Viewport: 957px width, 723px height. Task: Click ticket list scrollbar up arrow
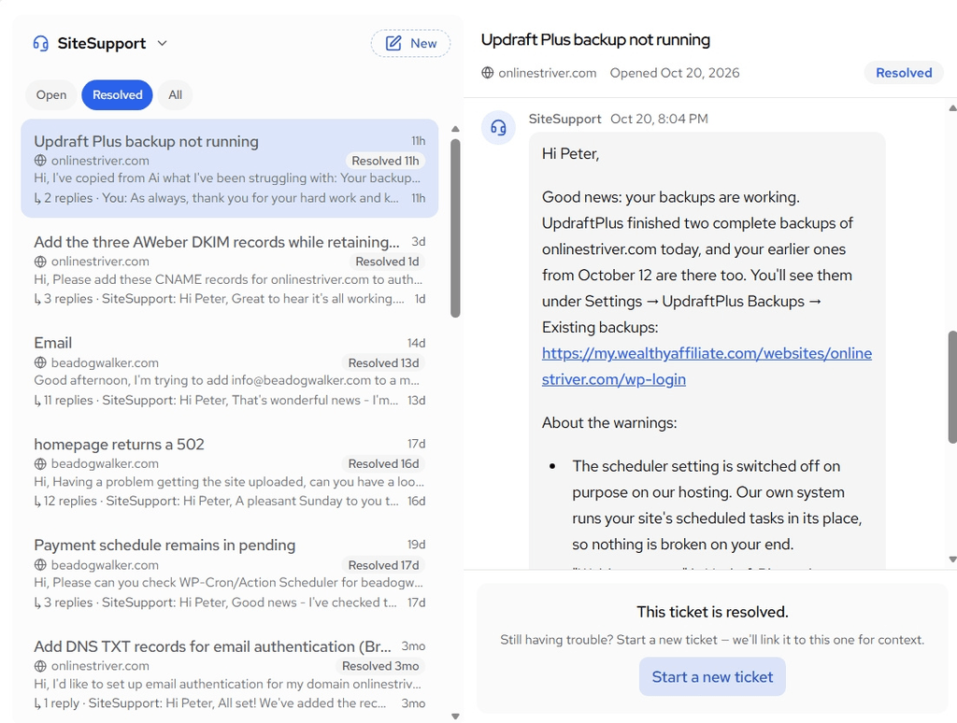(455, 129)
